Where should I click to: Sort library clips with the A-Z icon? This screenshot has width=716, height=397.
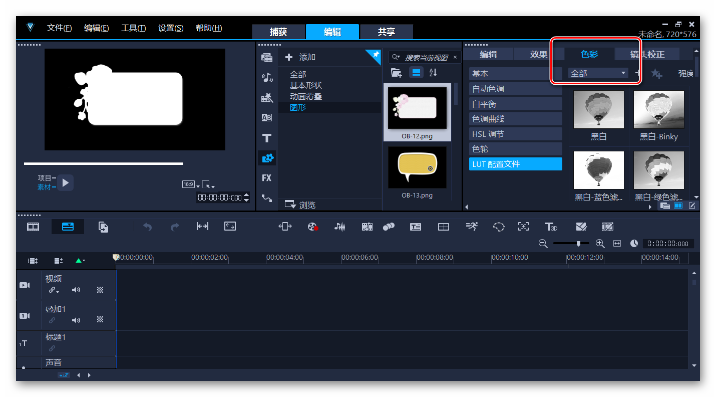point(433,73)
